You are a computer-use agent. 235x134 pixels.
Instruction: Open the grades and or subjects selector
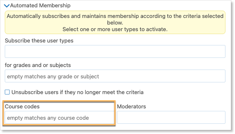point(115,76)
